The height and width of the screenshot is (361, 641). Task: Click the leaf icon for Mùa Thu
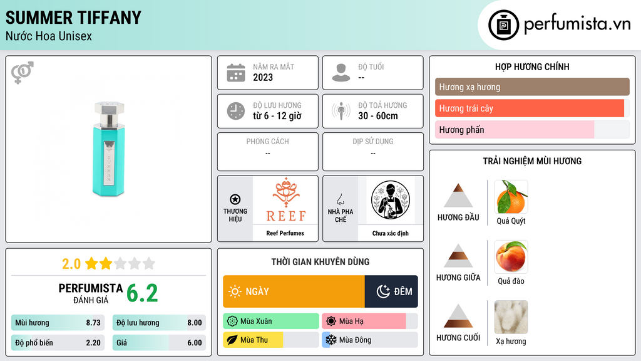pyautogui.click(x=232, y=340)
